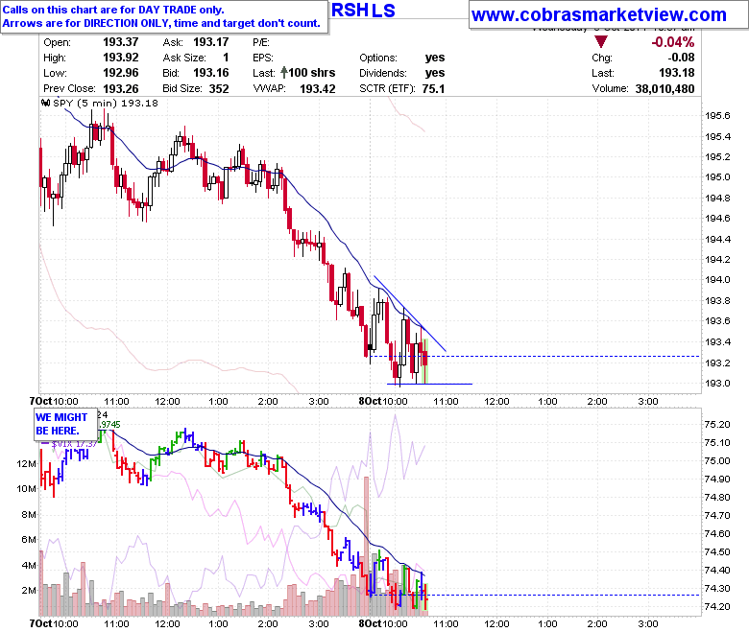Click the chart icon beside SPY (5 min)
The image size is (749, 632).
tap(46, 103)
